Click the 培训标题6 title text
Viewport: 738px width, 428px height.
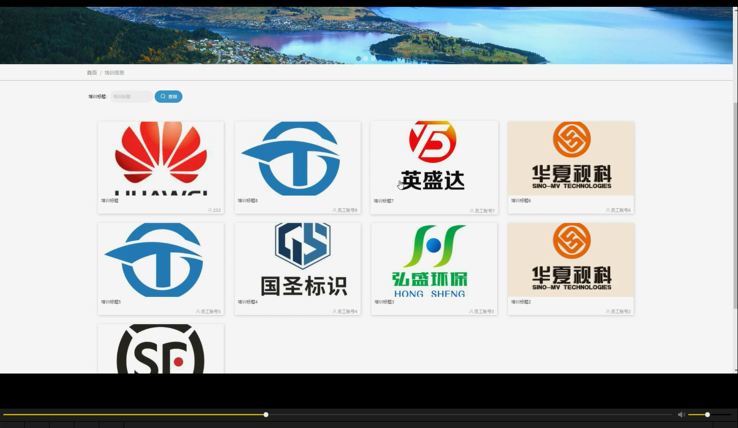point(521,200)
